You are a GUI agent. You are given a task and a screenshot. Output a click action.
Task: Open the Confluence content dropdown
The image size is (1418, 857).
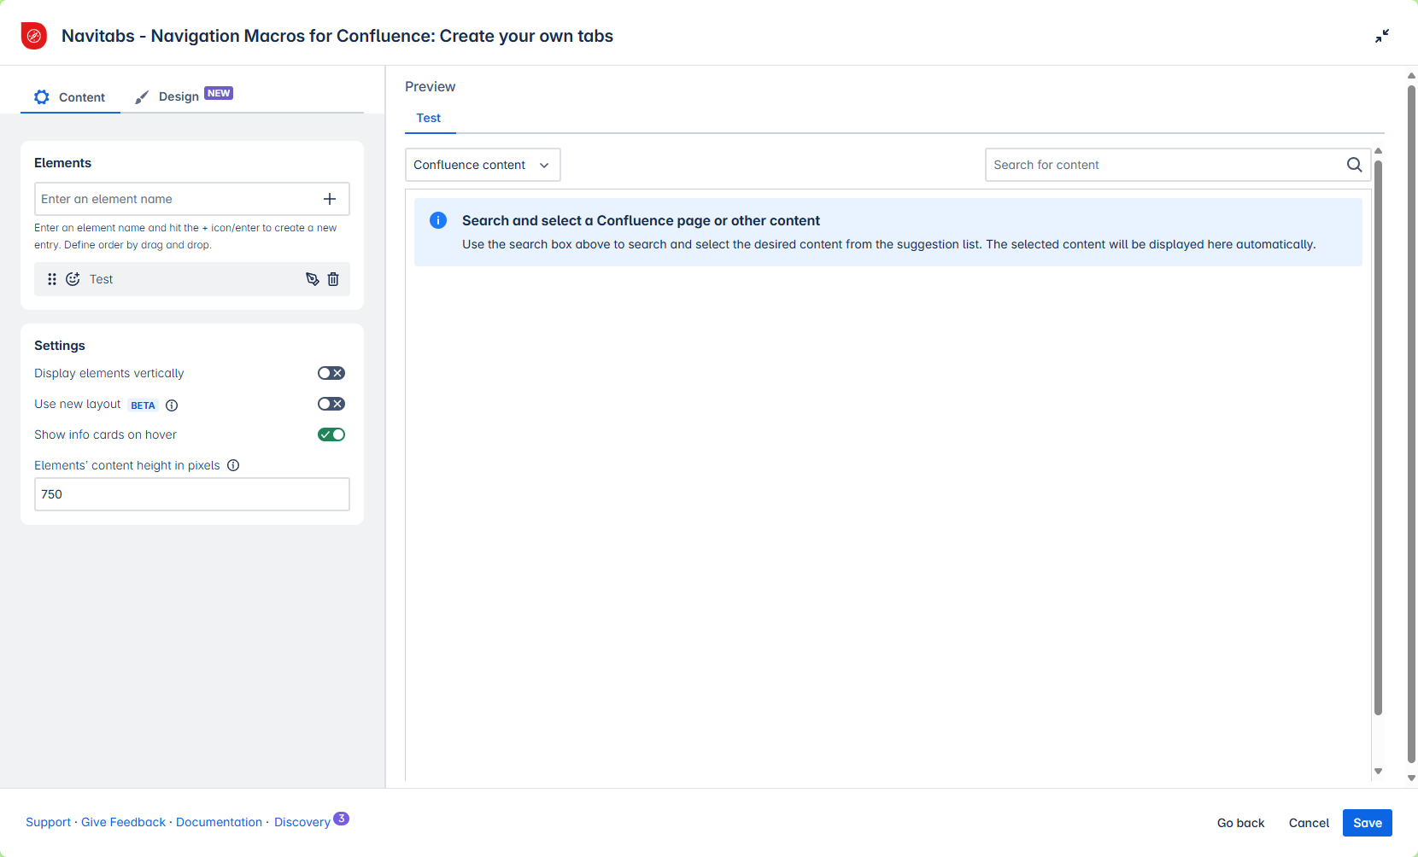(482, 165)
